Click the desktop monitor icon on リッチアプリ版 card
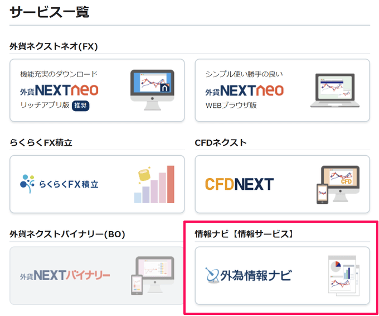The height and width of the screenshot is (316, 379). pos(152,90)
